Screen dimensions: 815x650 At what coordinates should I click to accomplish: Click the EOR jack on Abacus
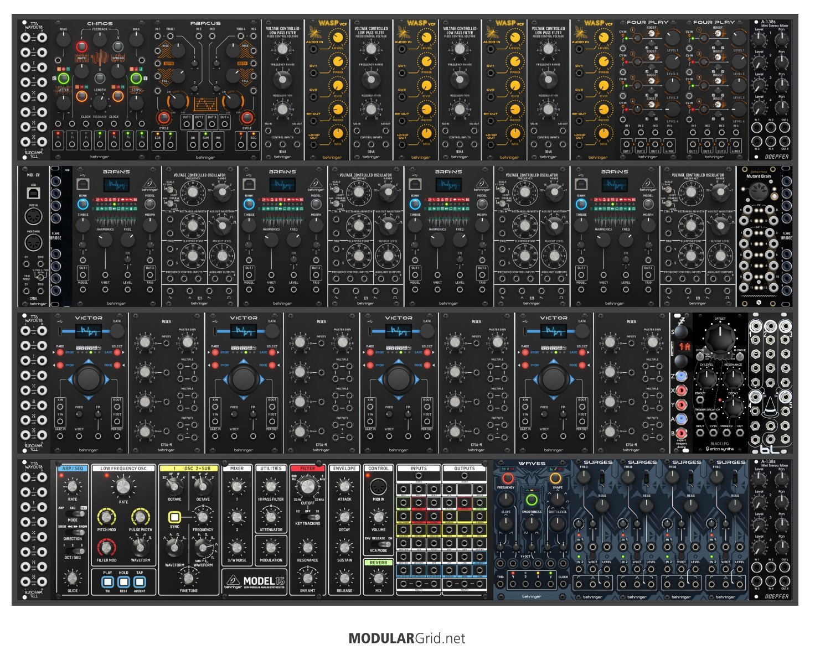(158, 145)
